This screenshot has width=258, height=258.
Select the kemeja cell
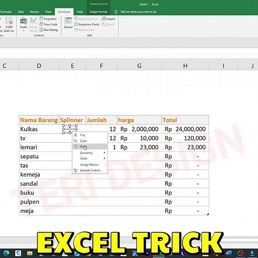[x=39, y=175]
